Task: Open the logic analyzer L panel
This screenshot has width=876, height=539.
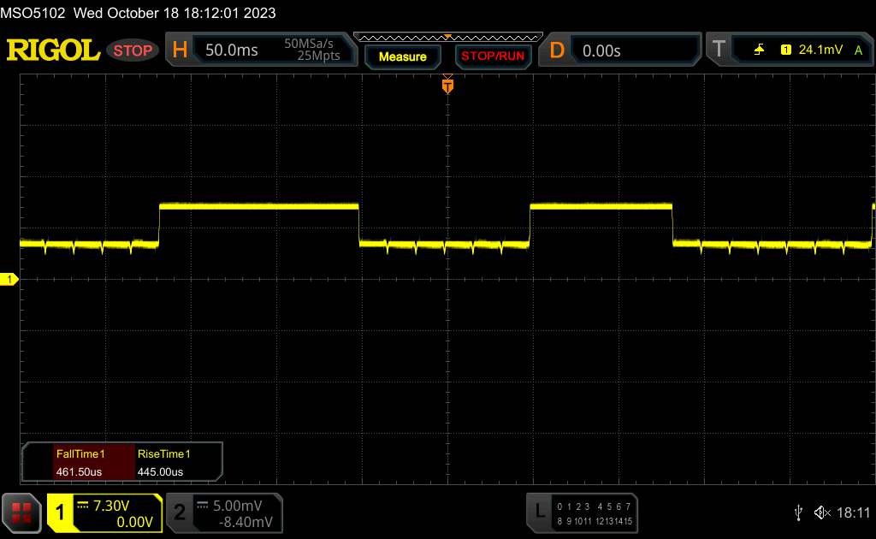Action: pos(539,511)
